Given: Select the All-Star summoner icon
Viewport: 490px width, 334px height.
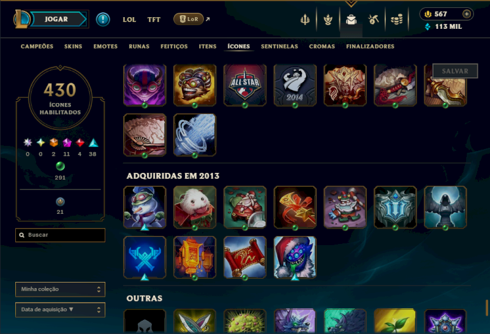Looking at the screenshot, I should pyautogui.click(x=245, y=85).
